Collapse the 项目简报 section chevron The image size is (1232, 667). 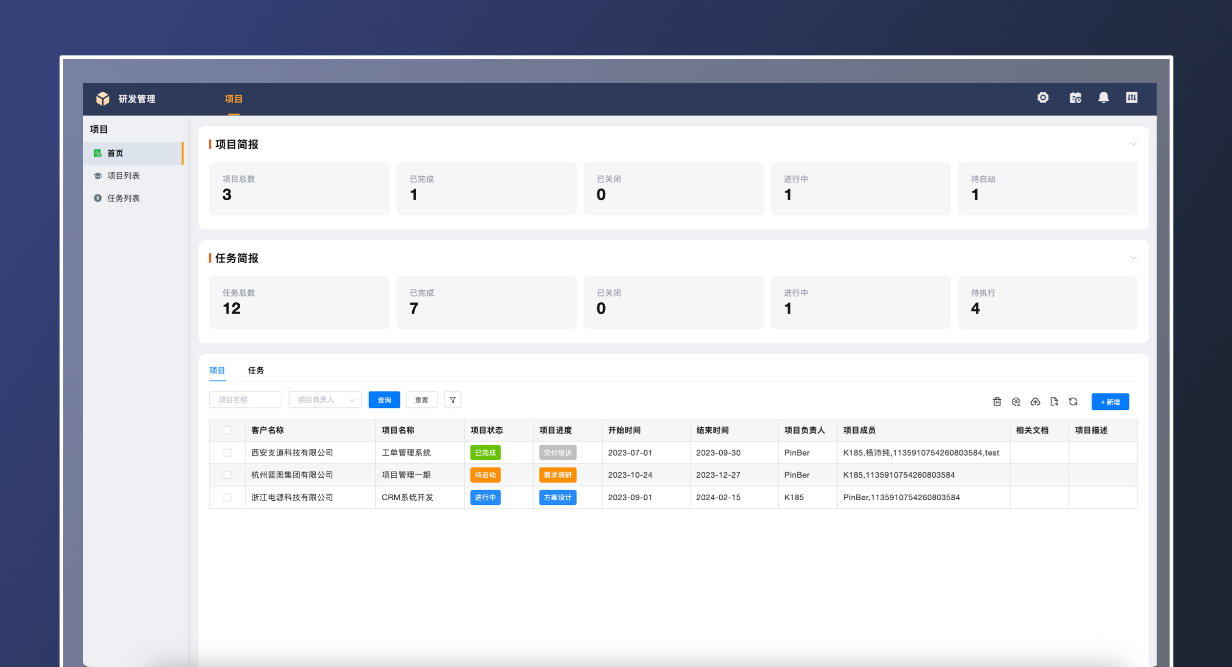pyautogui.click(x=1133, y=144)
